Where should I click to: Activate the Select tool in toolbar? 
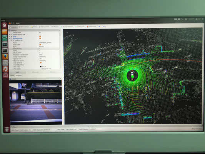(34, 27)
